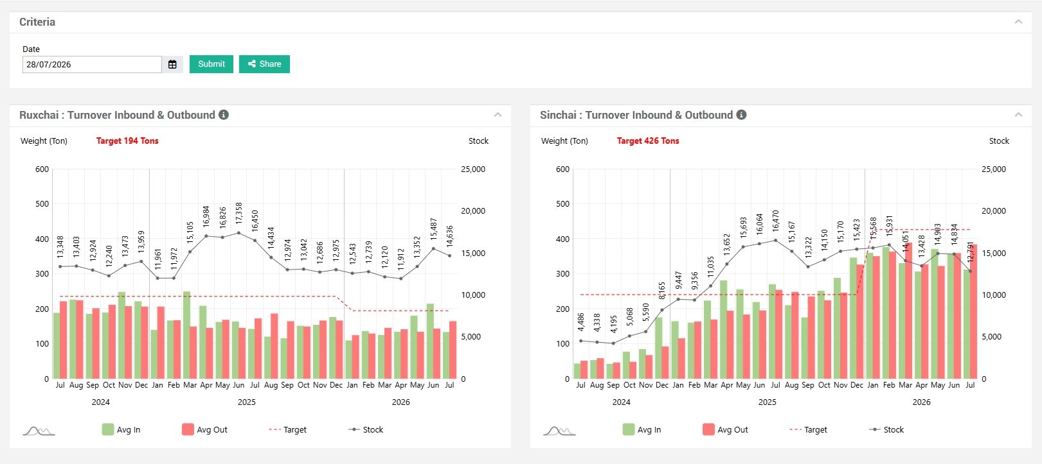Viewport: 1042px width, 464px height.
Task: Open the calendar date picker icon
Action: coord(172,64)
